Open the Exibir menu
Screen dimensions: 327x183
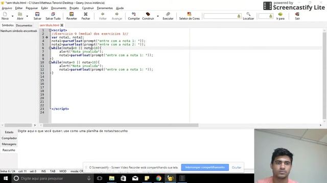[44, 8]
